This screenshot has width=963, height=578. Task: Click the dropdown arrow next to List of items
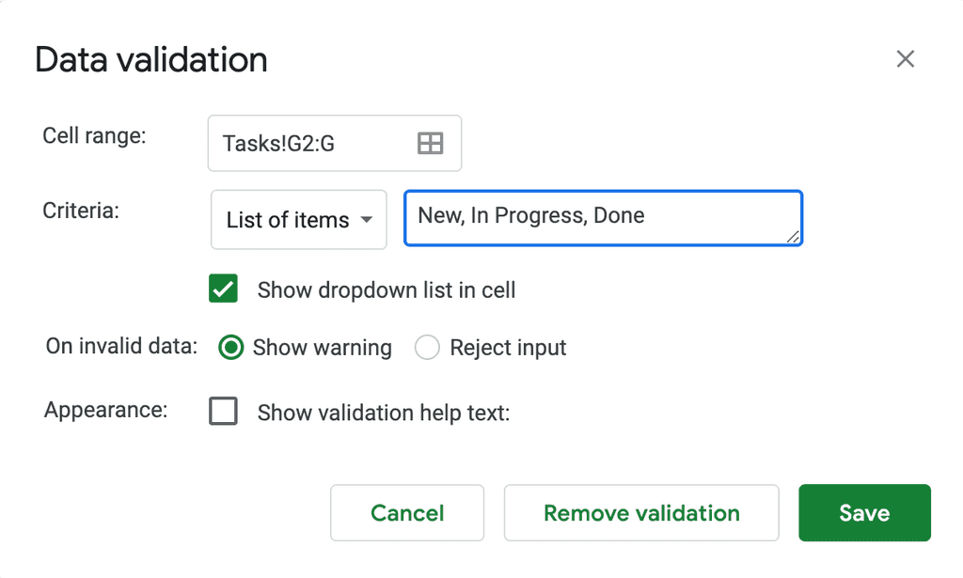[367, 220]
